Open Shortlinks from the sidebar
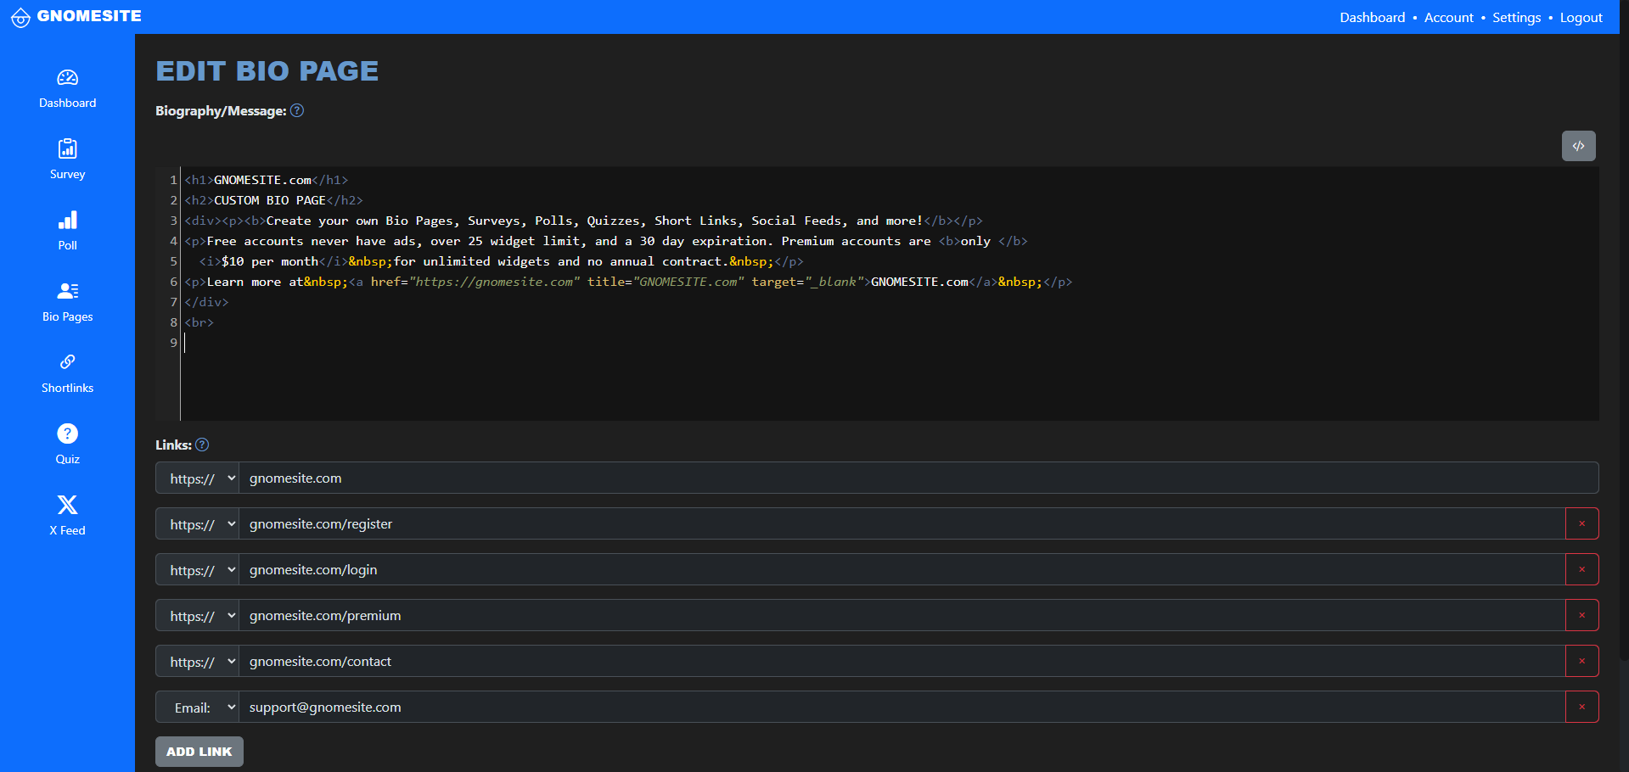 [x=68, y=374]
